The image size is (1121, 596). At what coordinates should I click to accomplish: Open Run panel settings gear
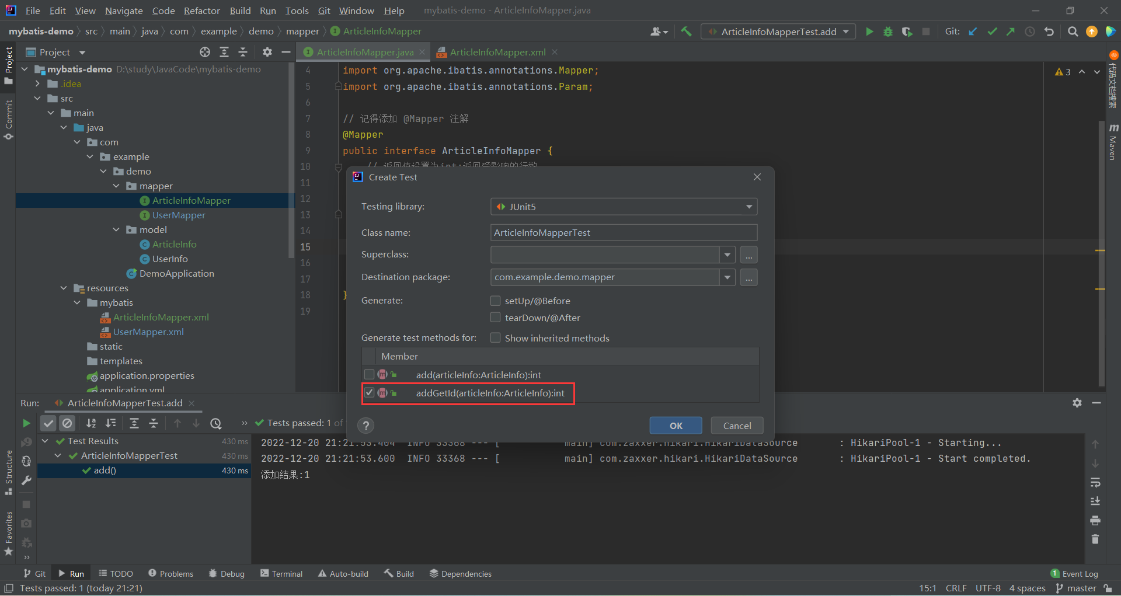click(x=1077, y=403)
